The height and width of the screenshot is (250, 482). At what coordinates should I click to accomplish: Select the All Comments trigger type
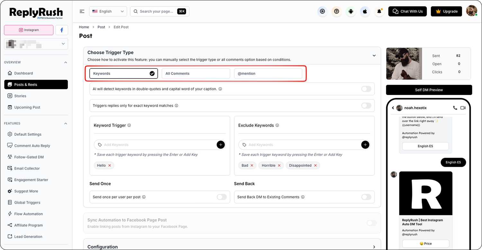click(196, 73)
